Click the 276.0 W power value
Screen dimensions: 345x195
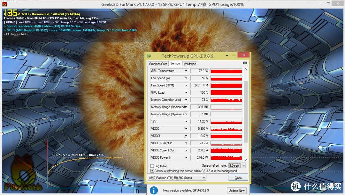[x=202, y=157]
